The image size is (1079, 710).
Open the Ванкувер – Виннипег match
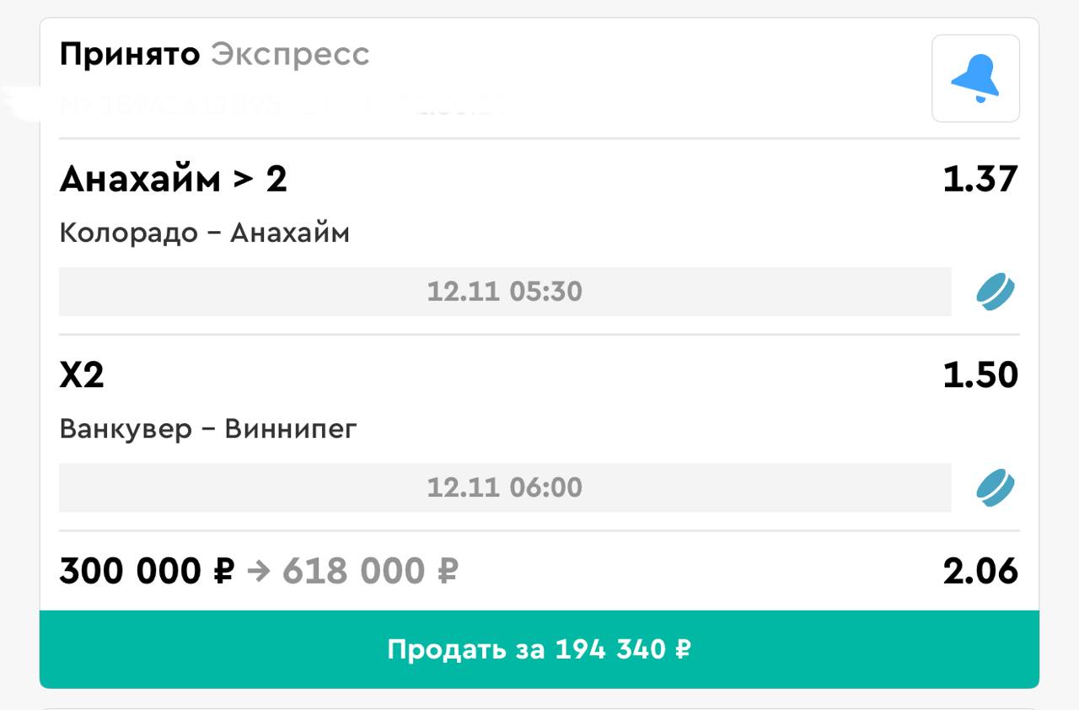pyautogui.click(x=208, y=429)
